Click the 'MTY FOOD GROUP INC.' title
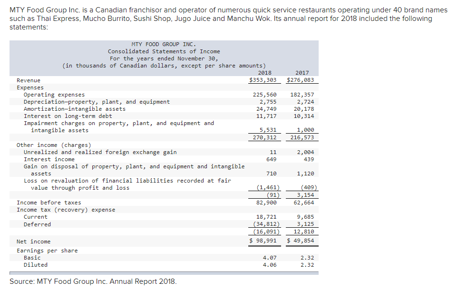This screenshot has width=458, height=300. point(164,44)
